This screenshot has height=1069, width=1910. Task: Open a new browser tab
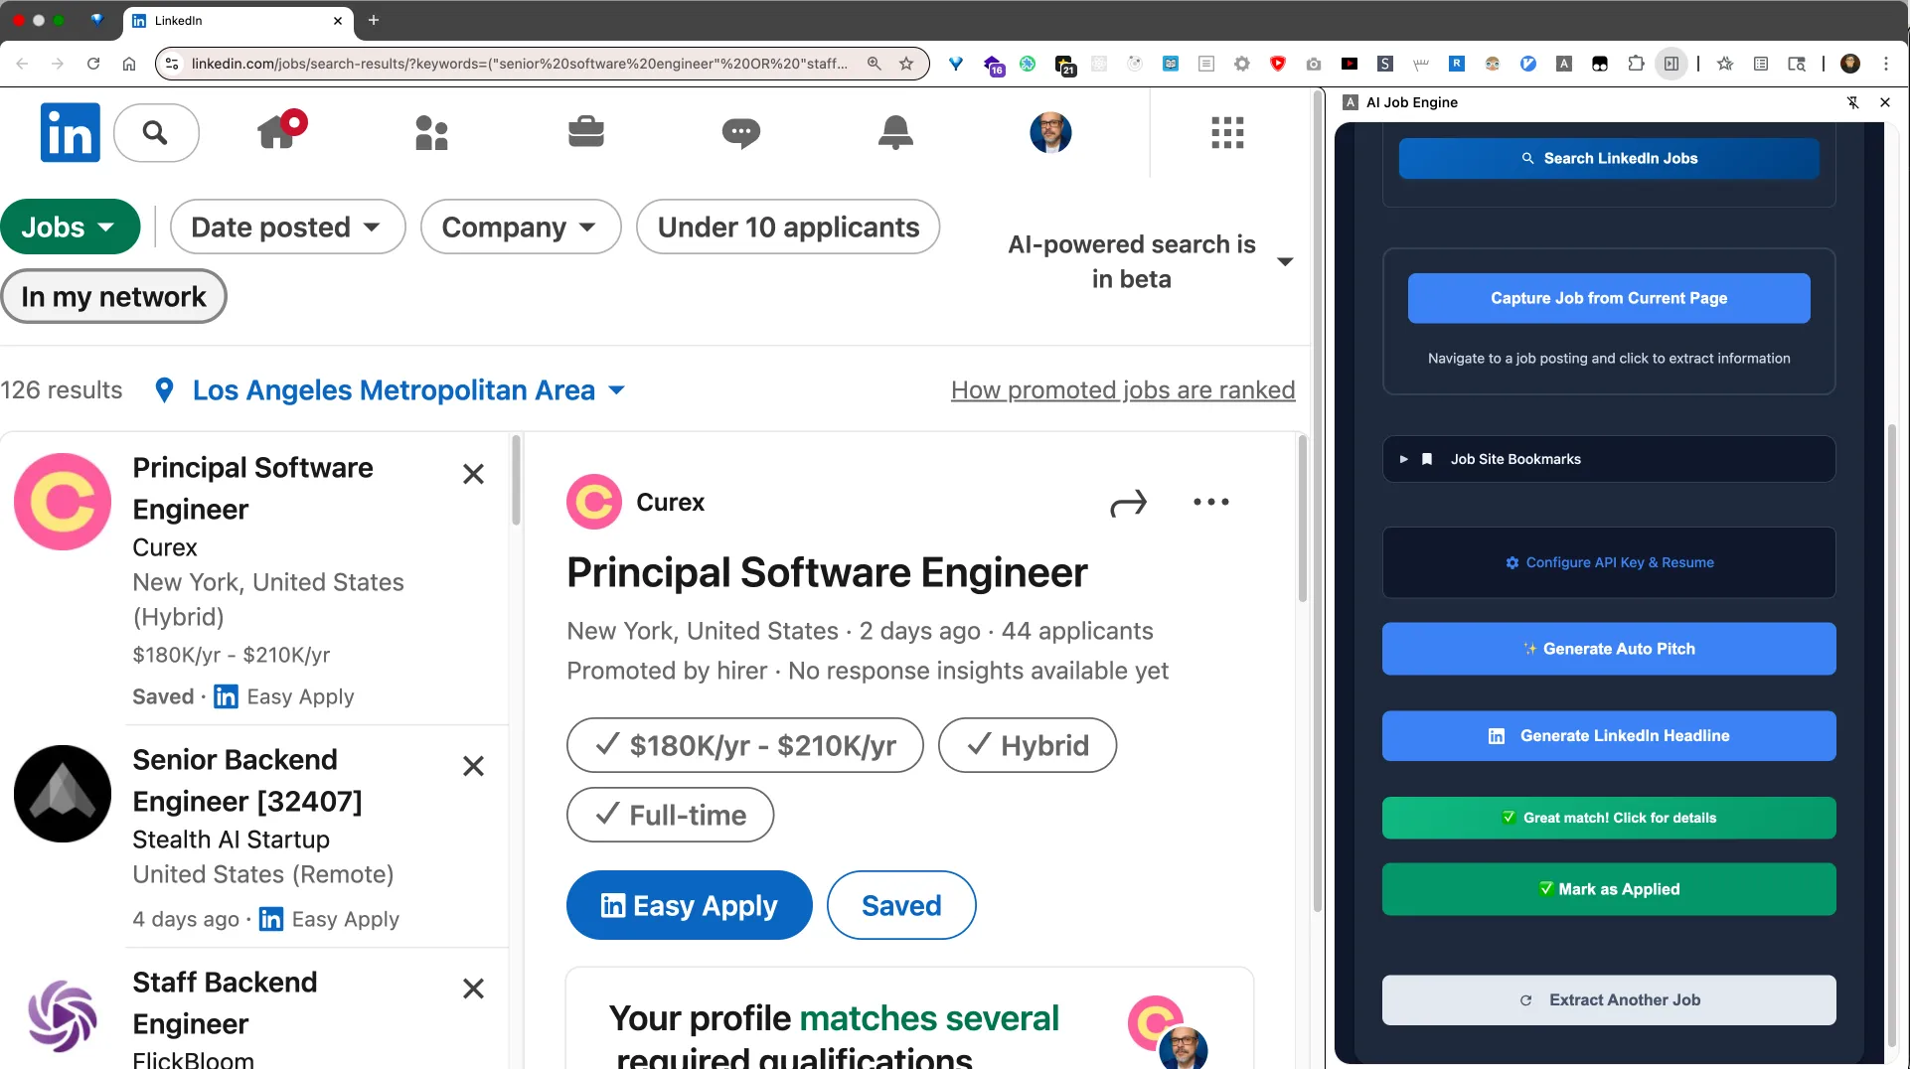(374, 20)
